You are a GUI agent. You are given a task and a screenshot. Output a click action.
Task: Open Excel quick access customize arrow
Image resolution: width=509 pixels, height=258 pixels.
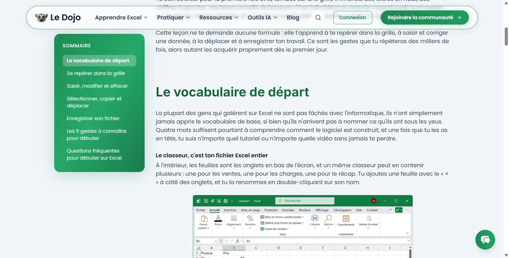tap(232, 201)
